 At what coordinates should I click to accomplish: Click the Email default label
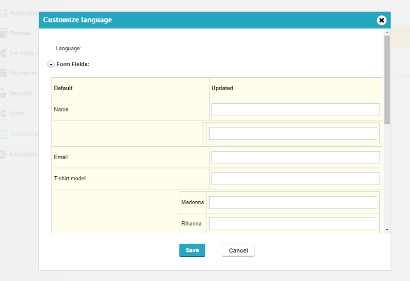[x=61, y=157]
